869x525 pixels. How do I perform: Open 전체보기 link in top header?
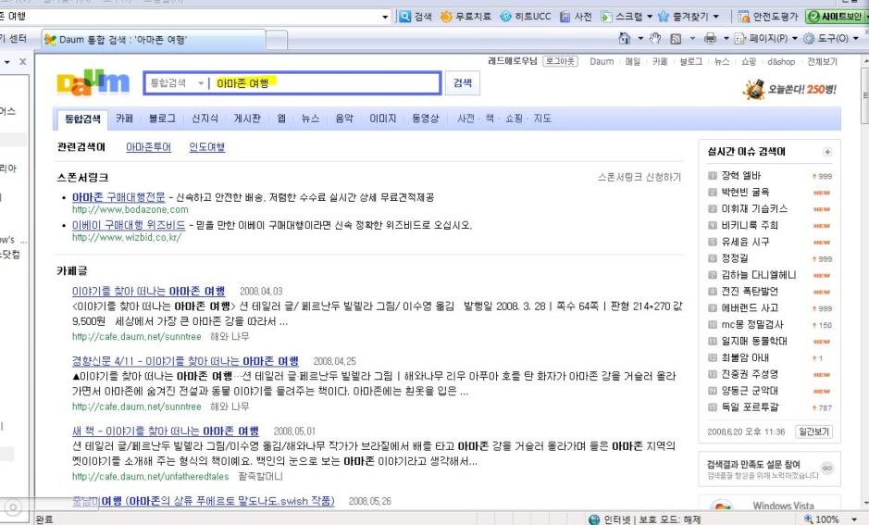tap(823, 61)
